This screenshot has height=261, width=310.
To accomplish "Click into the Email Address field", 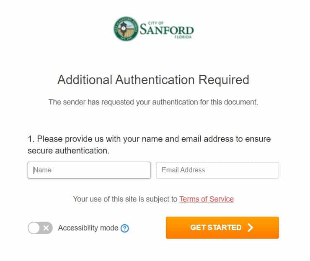I will click(217, 170).
